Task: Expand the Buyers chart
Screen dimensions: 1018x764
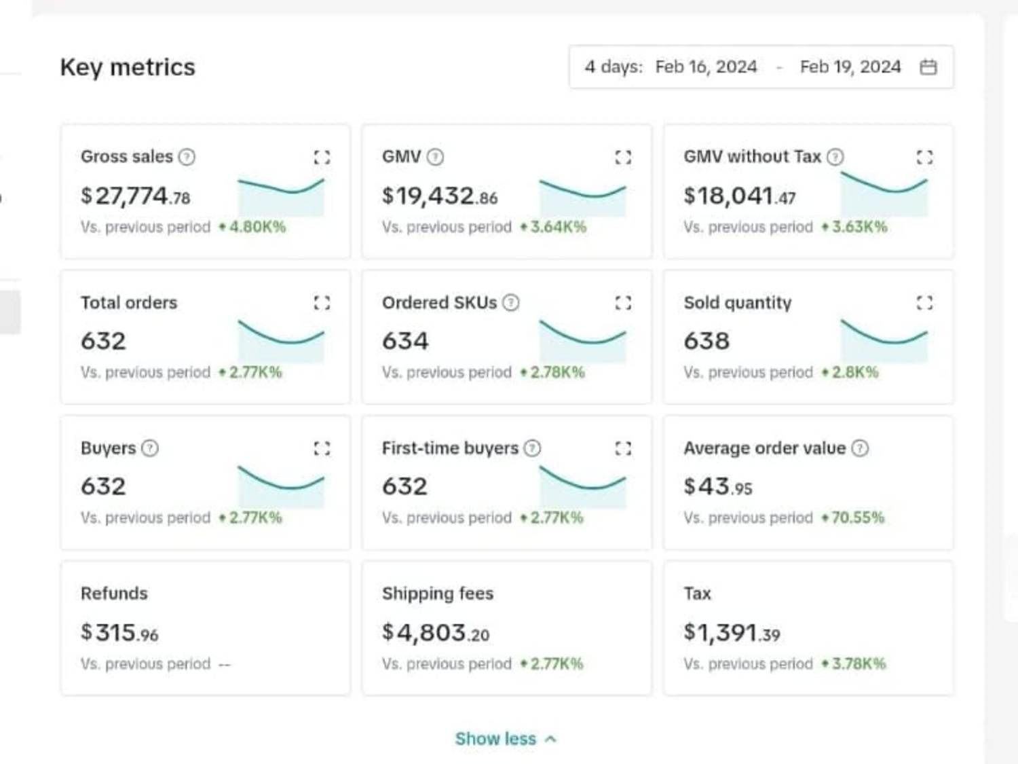Action: 322,448
